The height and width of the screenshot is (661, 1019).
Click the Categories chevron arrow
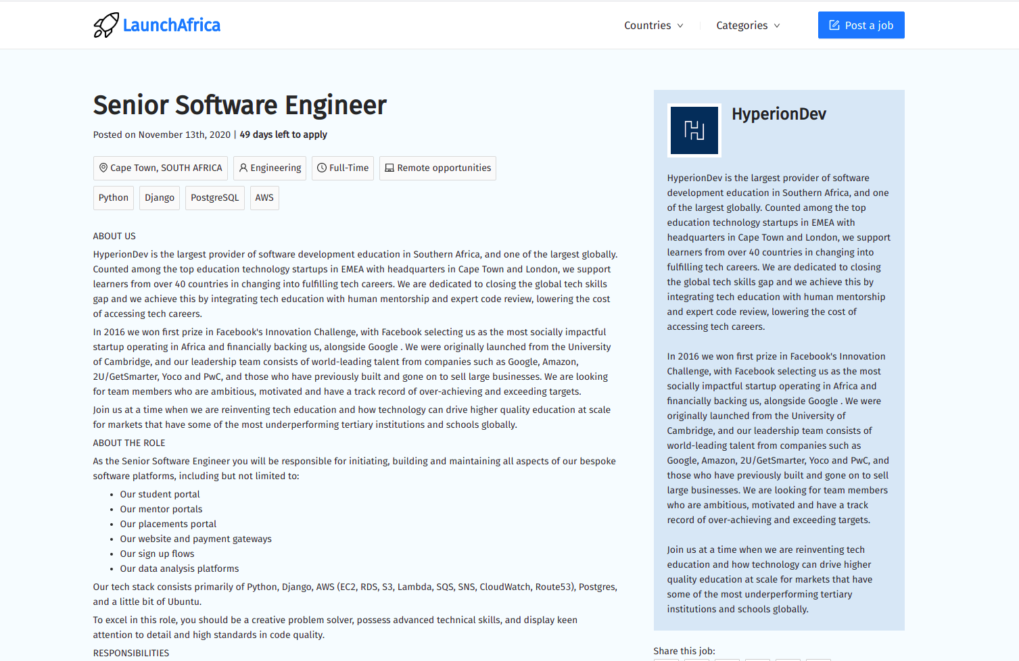coord(777,26)
